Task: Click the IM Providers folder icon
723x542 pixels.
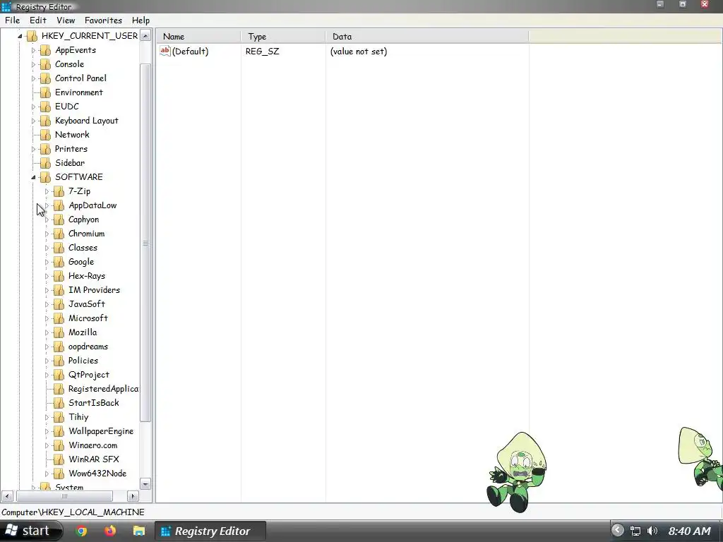Action: (59, 290)
